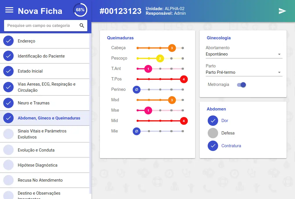Open the Abortamento dropdown
This screenshot has width=295, height=199.
244,54
